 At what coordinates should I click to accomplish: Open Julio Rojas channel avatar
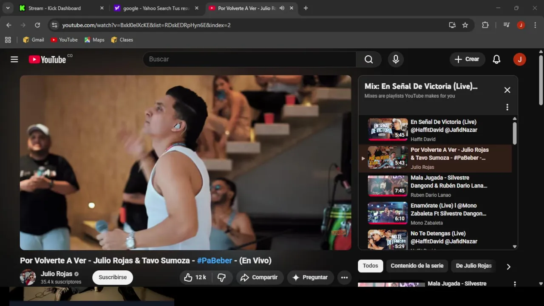(28, 277)
